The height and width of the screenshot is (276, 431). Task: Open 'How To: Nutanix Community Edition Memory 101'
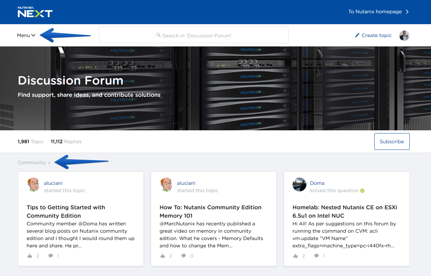coord(211,211)
